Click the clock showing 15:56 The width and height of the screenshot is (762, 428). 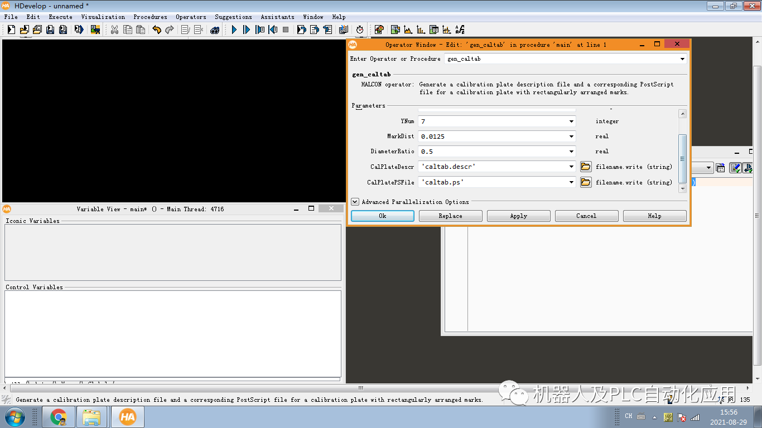pos(729,412)
